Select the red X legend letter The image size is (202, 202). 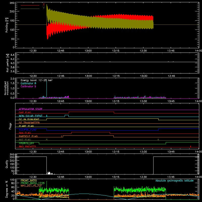pos(44,4)
